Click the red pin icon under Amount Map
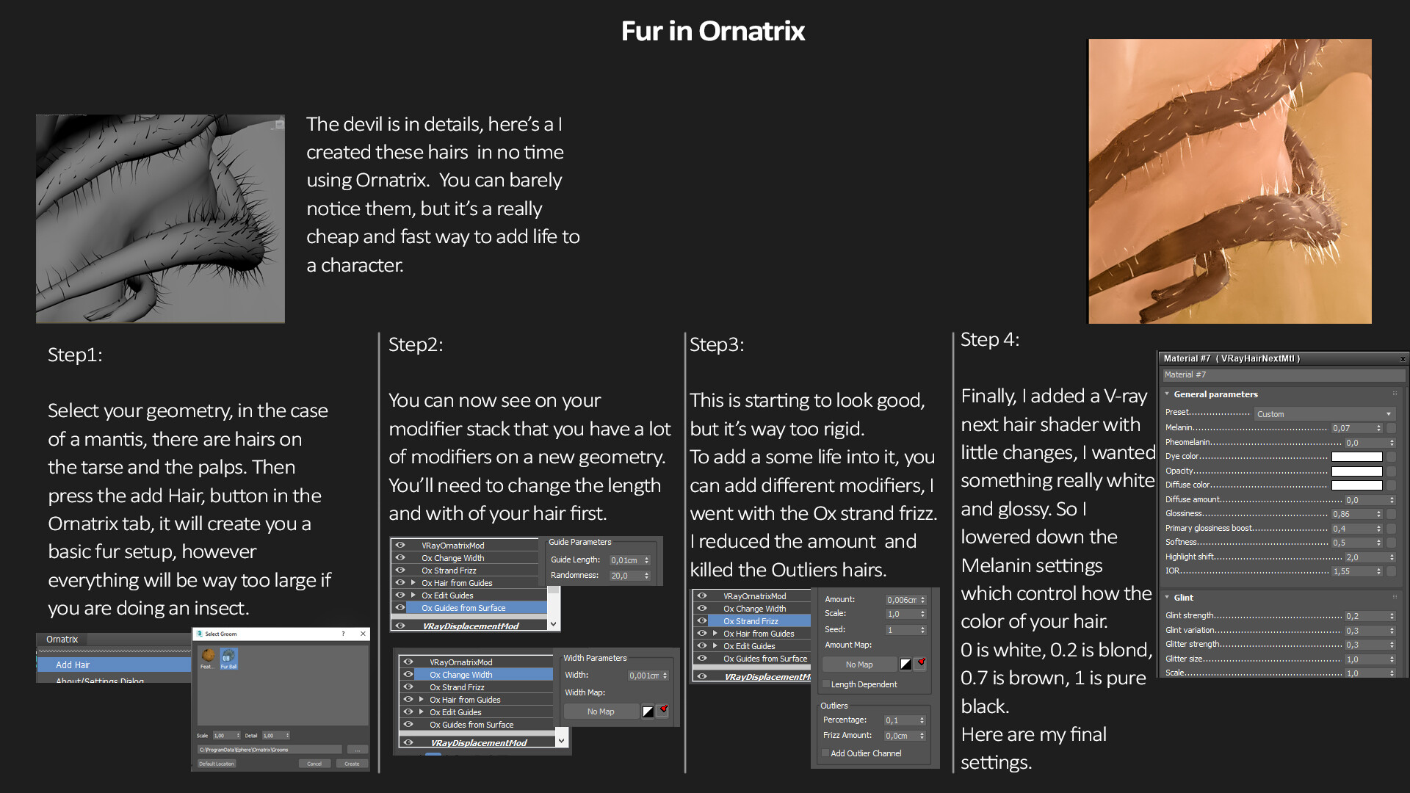This screenshot has width=1410, height=793. pyautogui.click(x=921, y=664)
